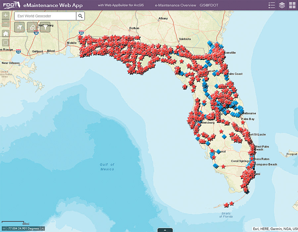Open the select and query widget
Screen dimensions: 298x232
pos(32,27)
